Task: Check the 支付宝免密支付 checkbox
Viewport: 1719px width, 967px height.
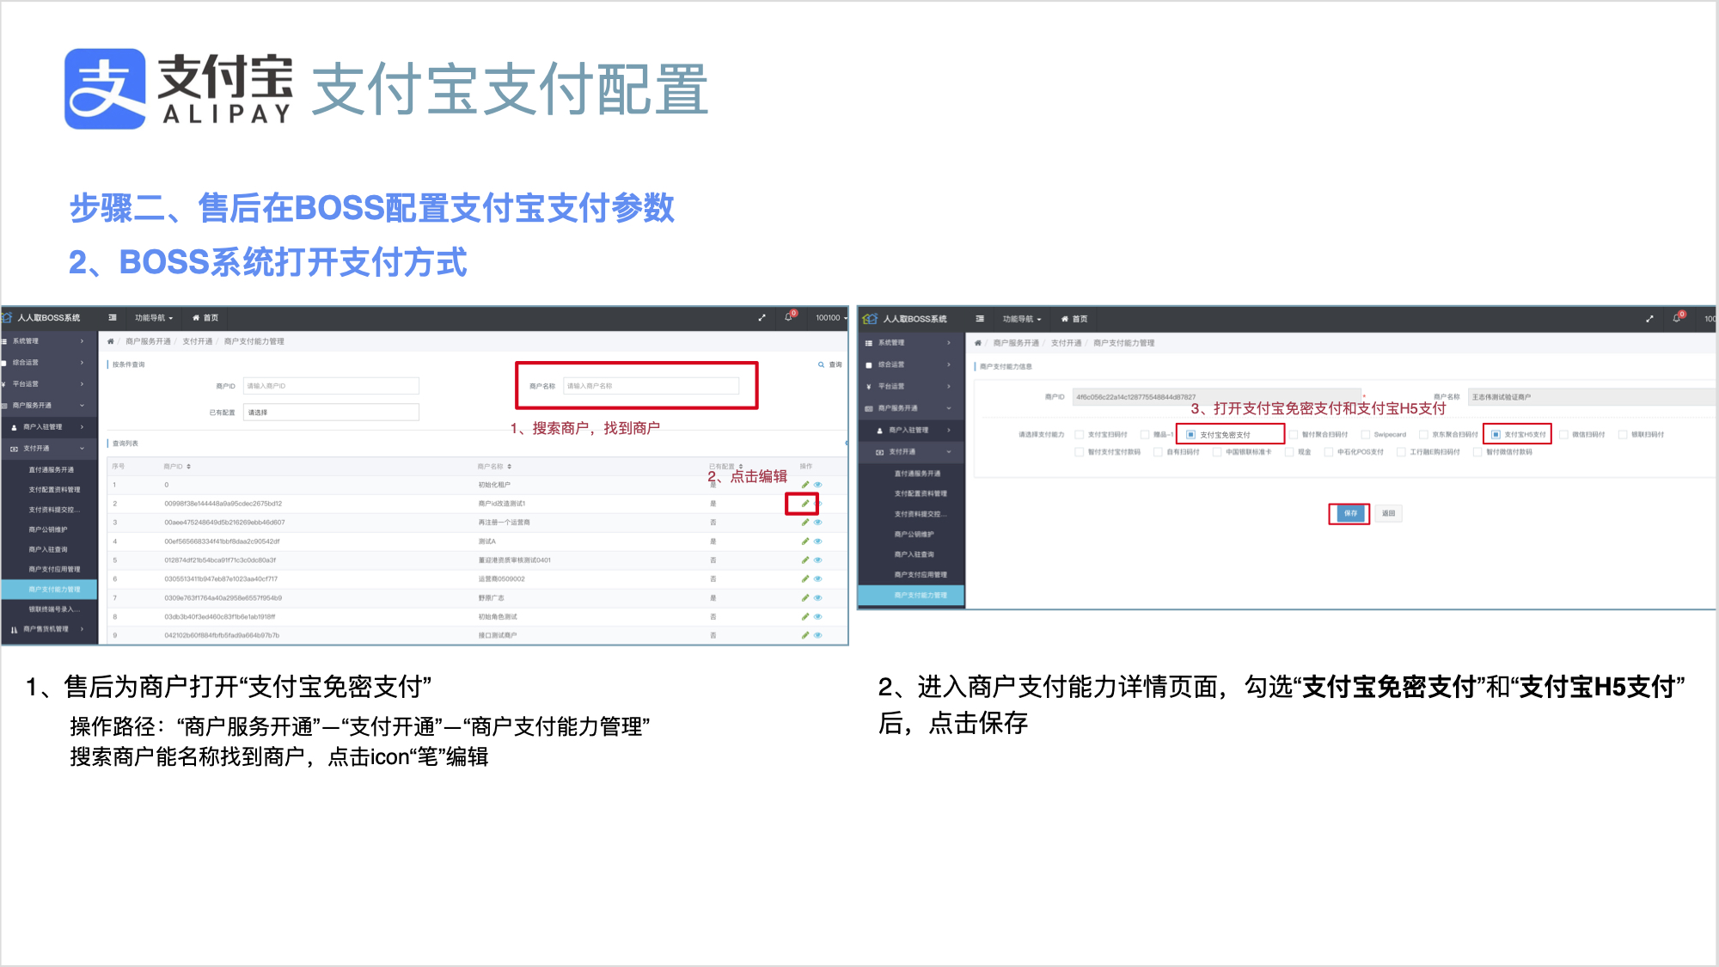Action: click(x=1190, y=435)
